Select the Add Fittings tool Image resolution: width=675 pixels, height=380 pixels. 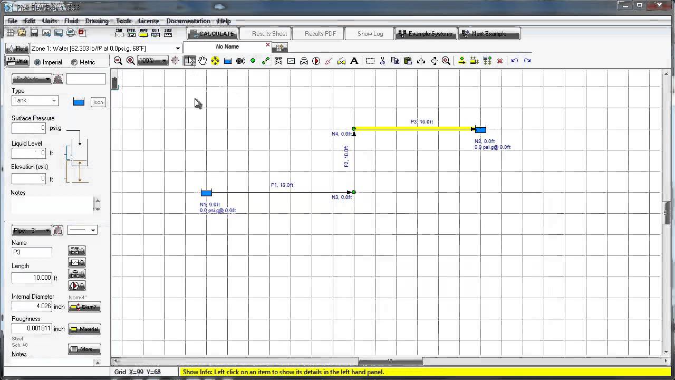point(278,61)
